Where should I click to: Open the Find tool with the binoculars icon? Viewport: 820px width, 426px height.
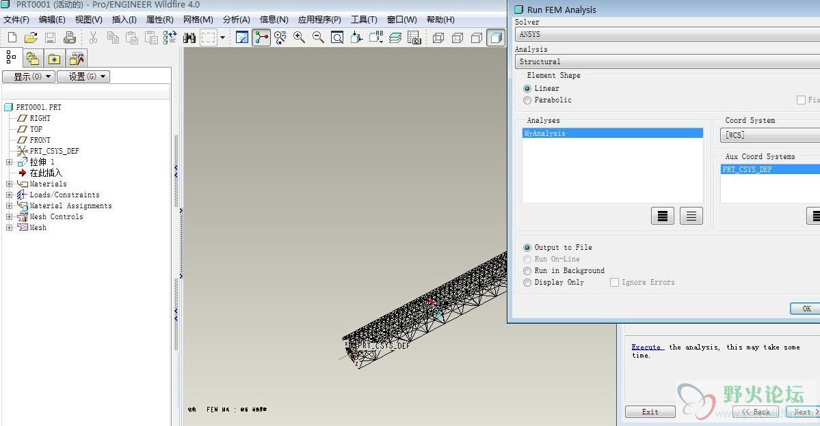pos(189,38)
